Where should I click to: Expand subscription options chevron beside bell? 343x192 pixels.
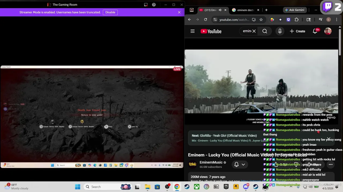[243, 164]
